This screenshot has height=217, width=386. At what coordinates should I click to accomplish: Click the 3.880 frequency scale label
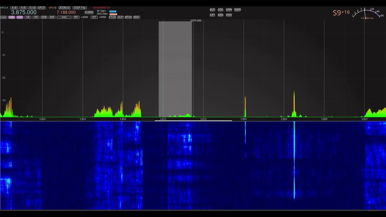coord(244,119)
